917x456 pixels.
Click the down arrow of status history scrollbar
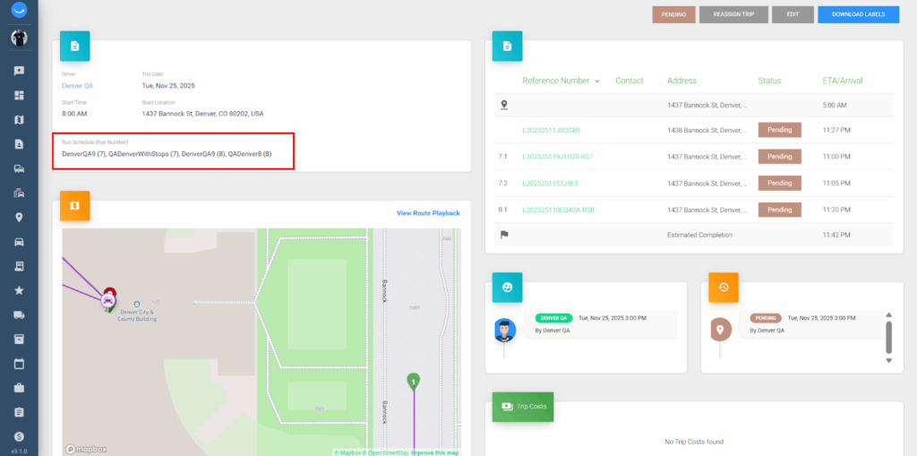tap(889, 360)
